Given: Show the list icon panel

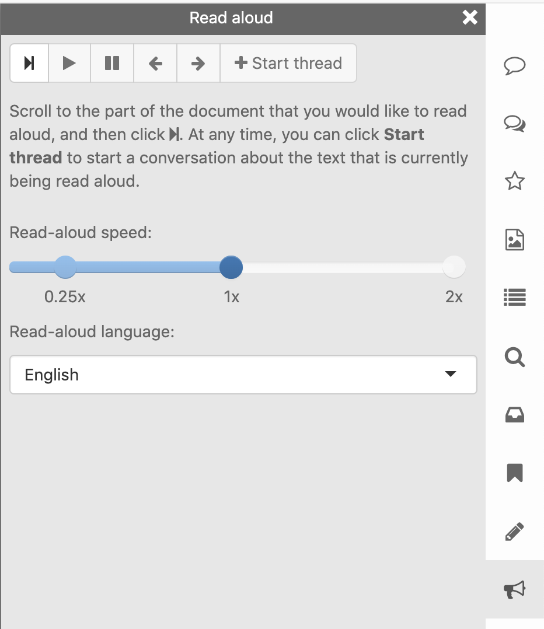Looking at the screenshot, I should (x=514, y=298).
